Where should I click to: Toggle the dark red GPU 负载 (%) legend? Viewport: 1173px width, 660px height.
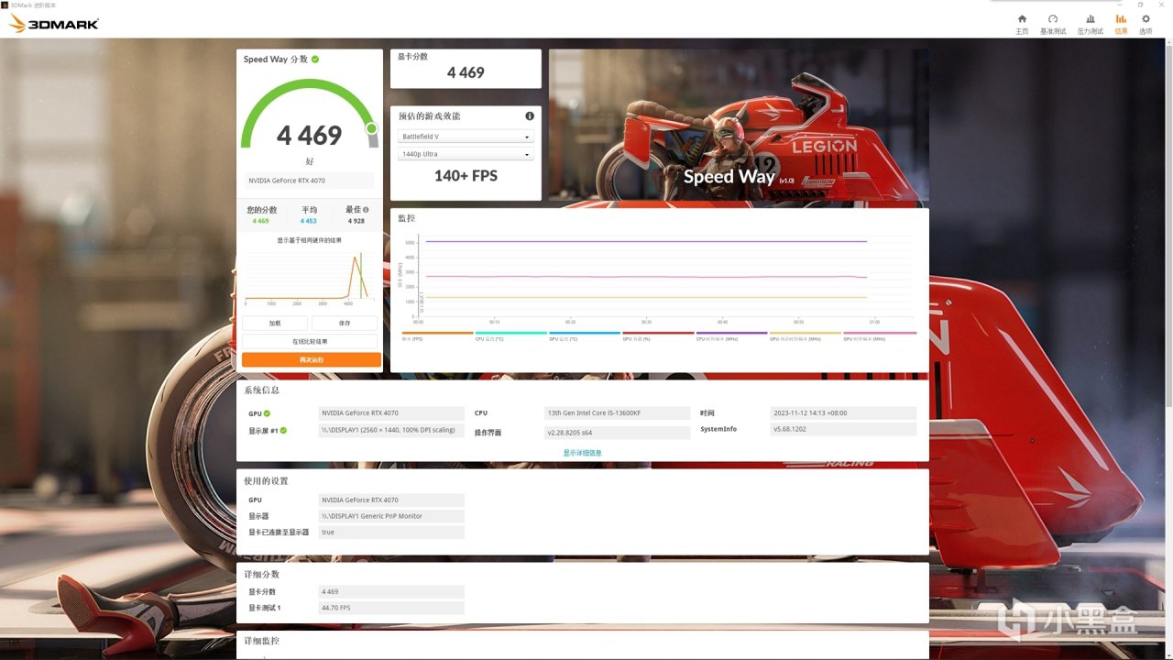pyautogui.click(x=658, y=334)
